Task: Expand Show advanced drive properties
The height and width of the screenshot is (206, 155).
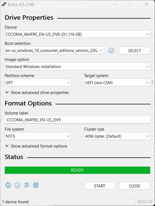Action: pyautogui.click(x=37, y=93)
